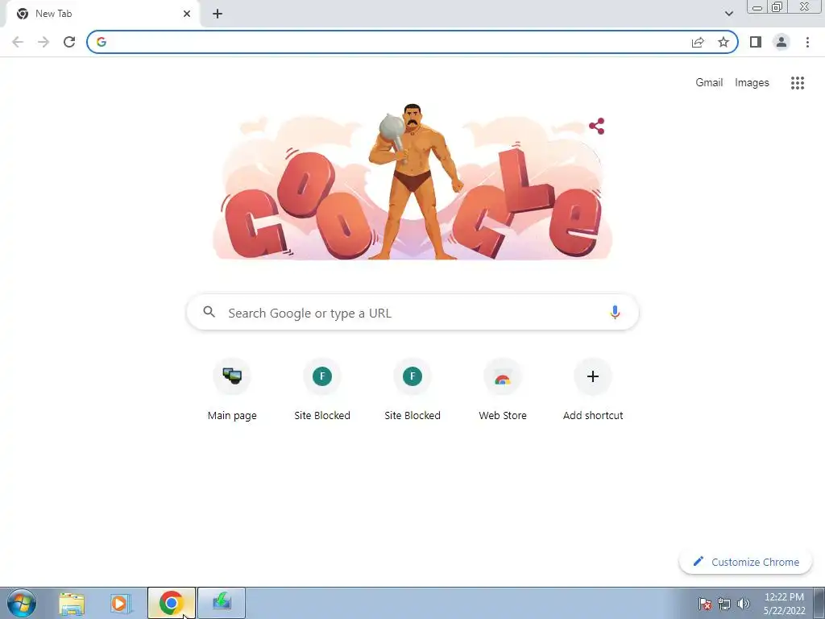Open the Windows Start menu
The height and width of the screenshot is (619, 825).
21,603
